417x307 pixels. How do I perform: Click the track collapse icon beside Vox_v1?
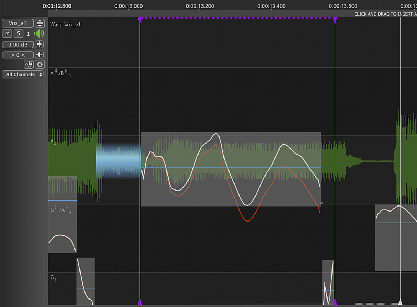pos(40,23)
